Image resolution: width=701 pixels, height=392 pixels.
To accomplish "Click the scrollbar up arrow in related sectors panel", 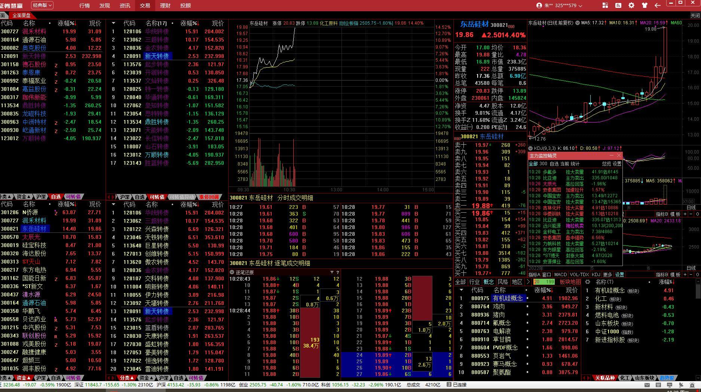I will coord(698,281).
